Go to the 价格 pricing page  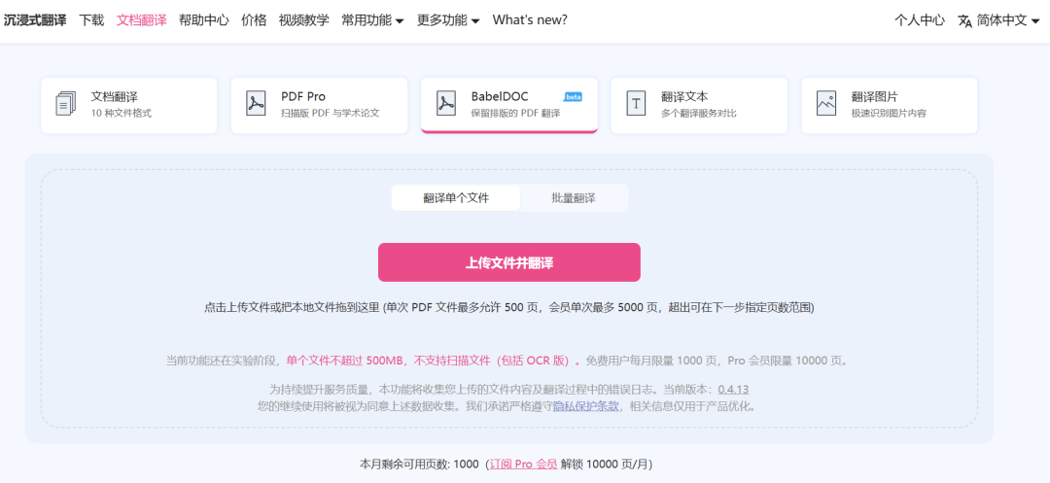point(254,20)
